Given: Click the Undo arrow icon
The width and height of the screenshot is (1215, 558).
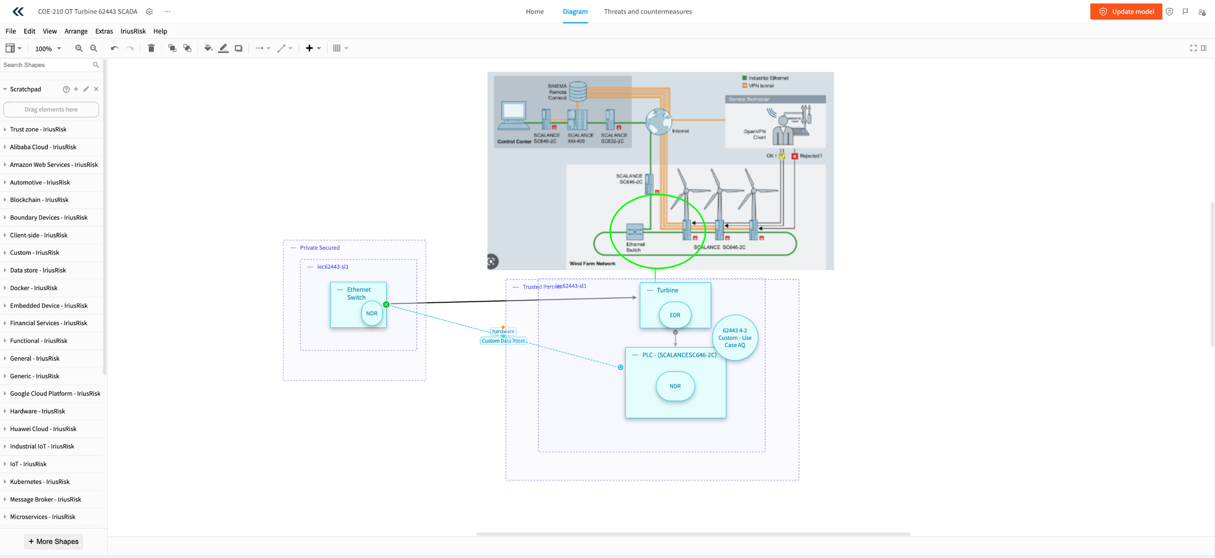Looking at the screenshot, I should pyautogui.click(x=114, y=48).
